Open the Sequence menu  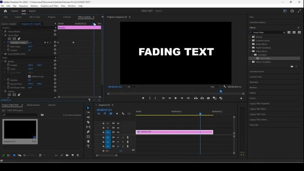pyautogui.click(x=23, y=6)
